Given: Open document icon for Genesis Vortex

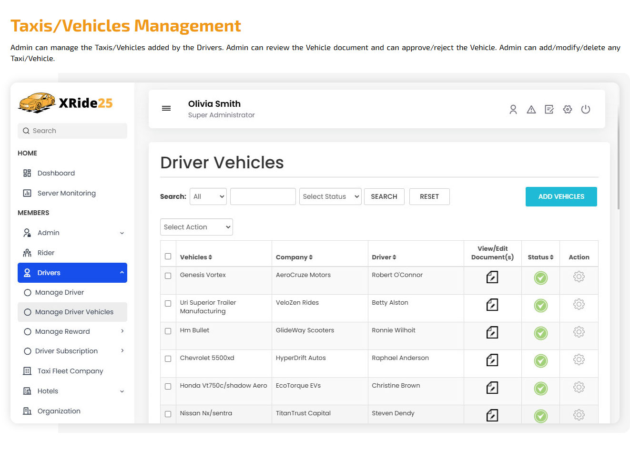Looking at the screenshot, I should point(492,277).
